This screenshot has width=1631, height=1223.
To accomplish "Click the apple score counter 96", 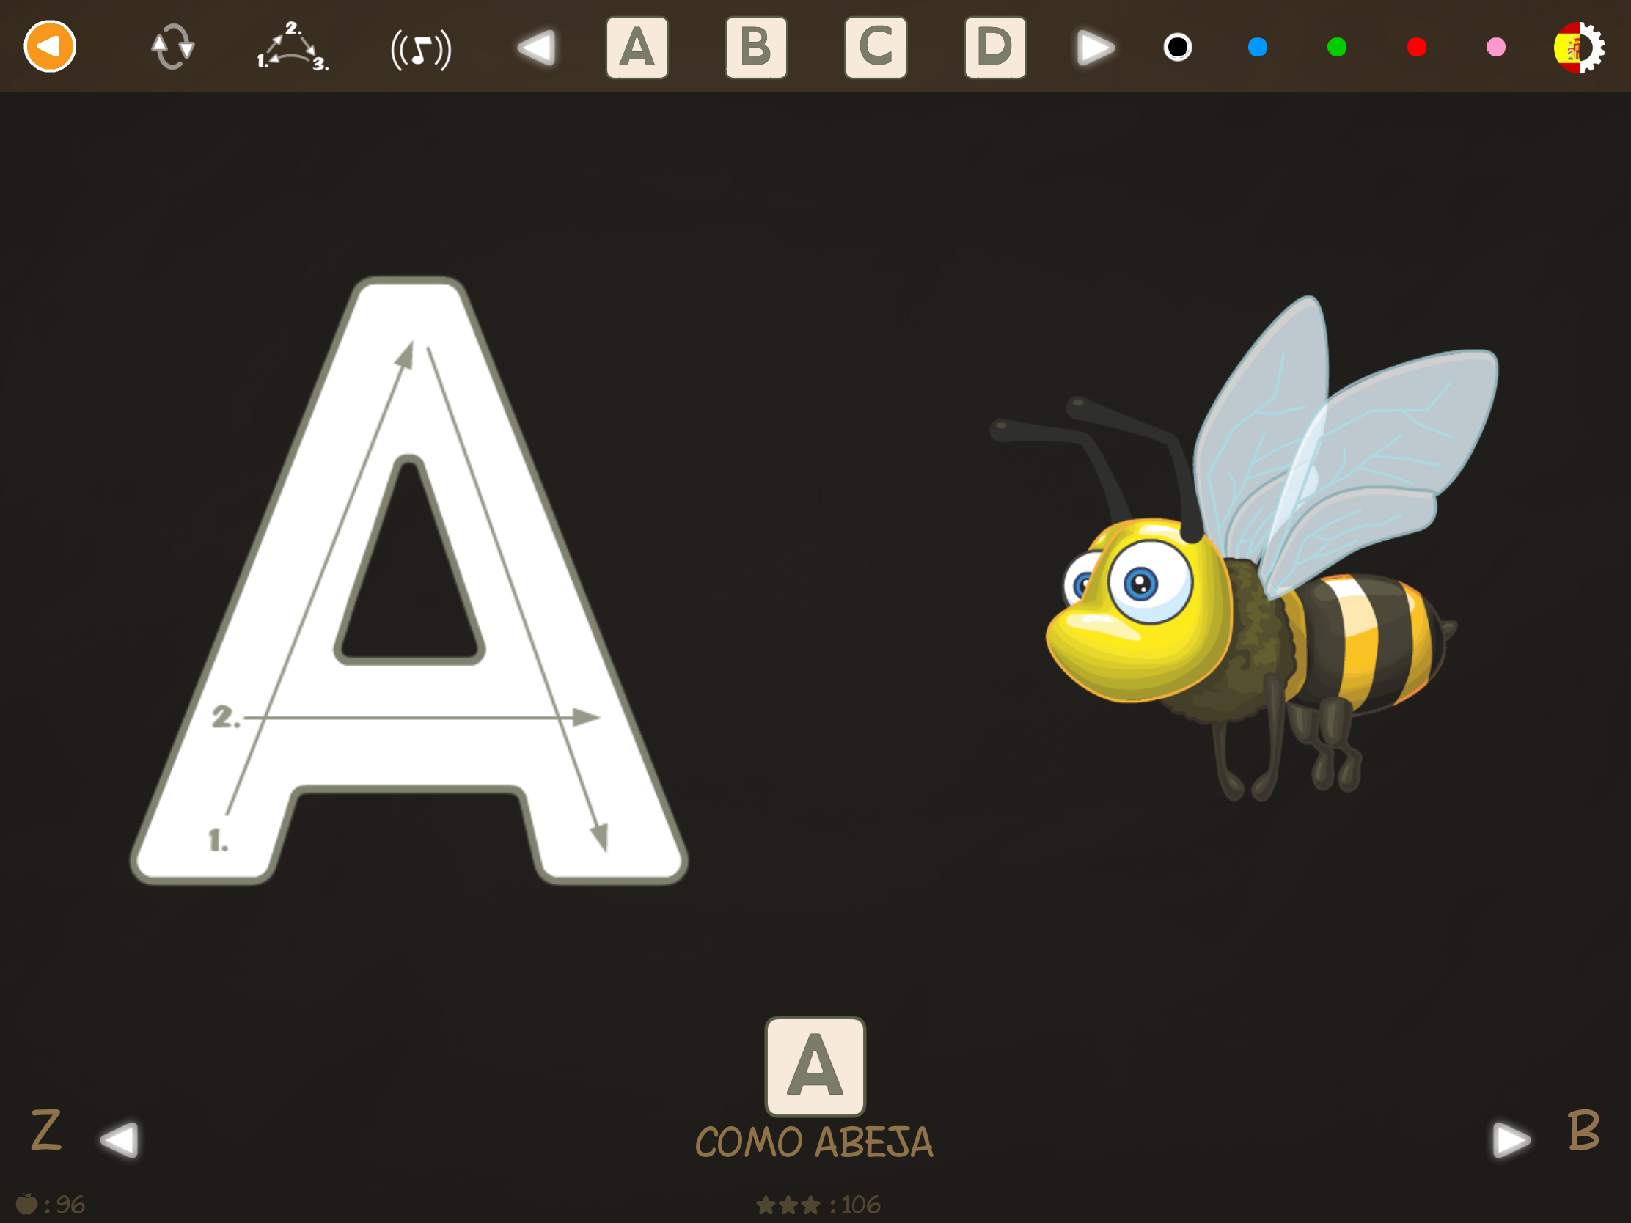I will tap(50, 1205).
